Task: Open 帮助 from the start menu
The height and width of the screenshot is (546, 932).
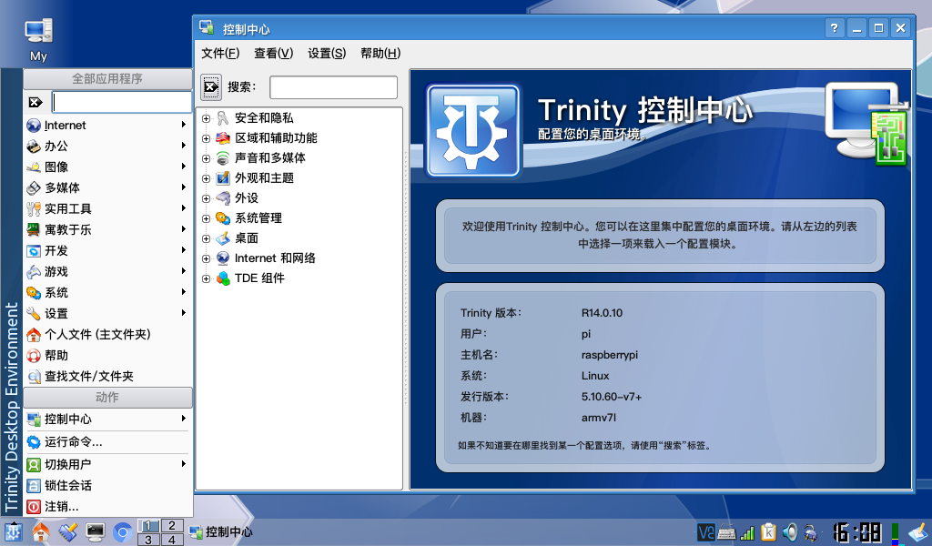Action: pos(107,355)
